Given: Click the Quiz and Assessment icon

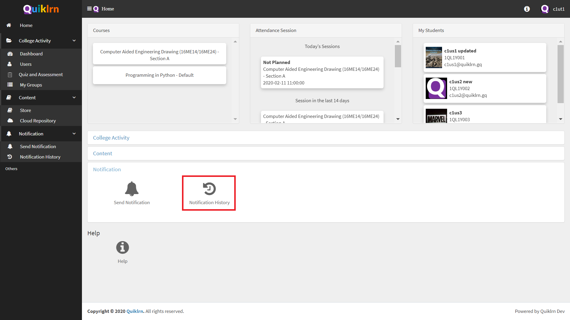Looking at the screenshot, I should (x=10, y=75).
